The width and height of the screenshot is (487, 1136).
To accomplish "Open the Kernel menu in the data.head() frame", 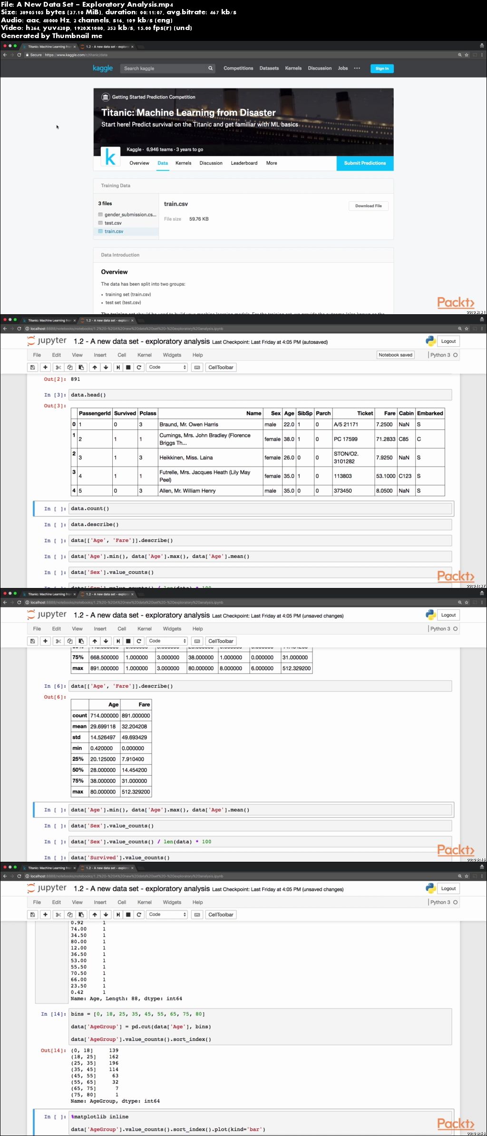I will coord(145,355).
